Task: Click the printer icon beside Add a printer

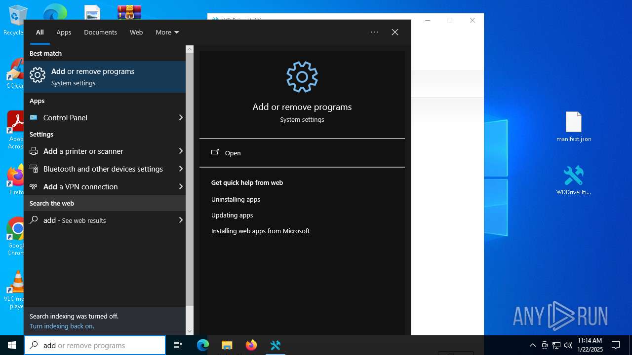Action: (34, 151)
